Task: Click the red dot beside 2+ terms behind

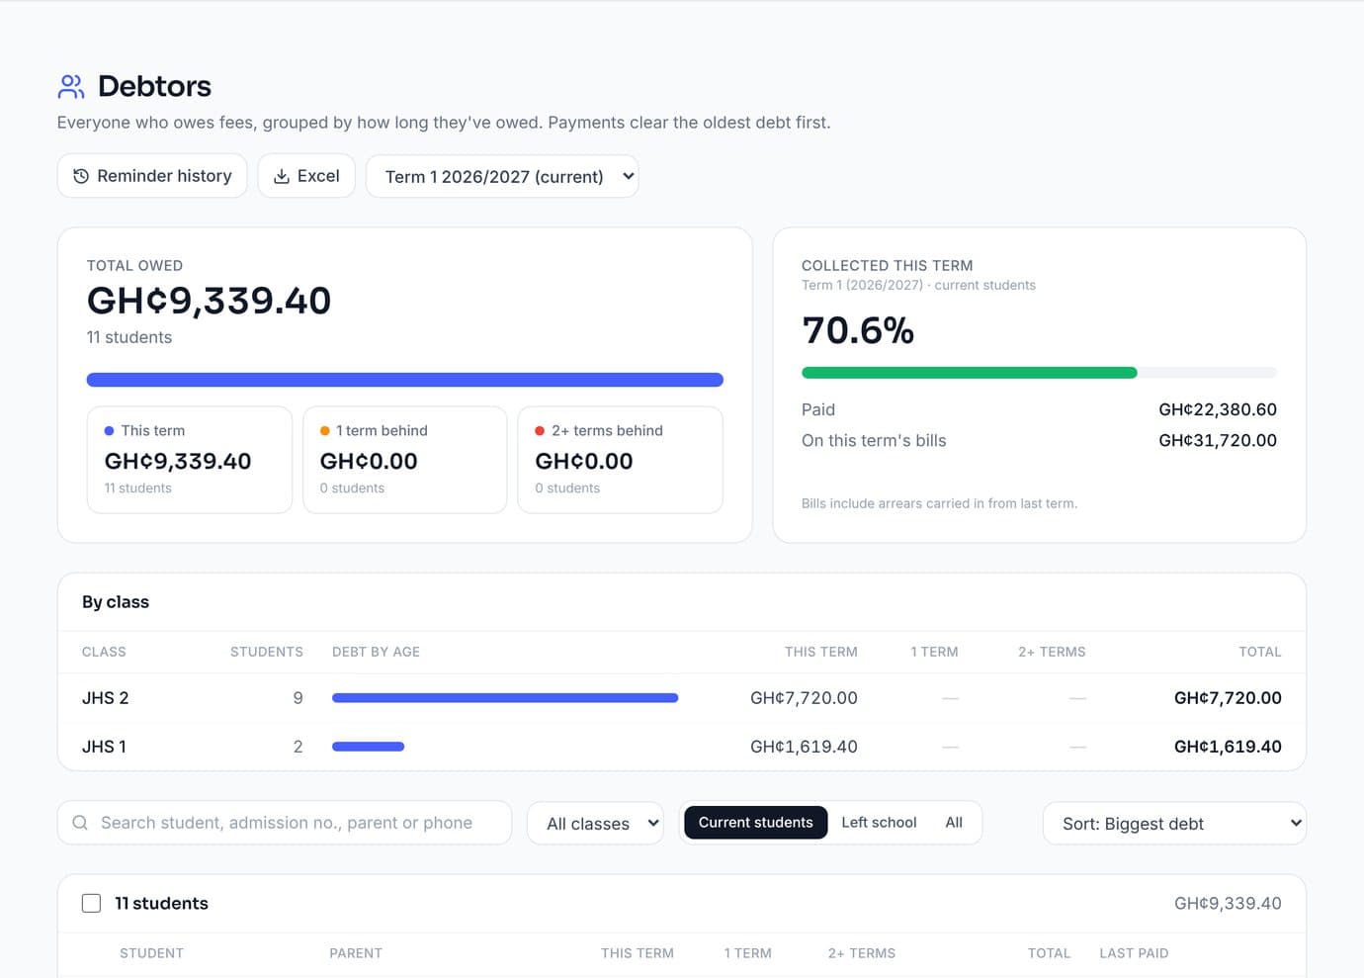Action: pyautogui.click(x=540, y=431)
